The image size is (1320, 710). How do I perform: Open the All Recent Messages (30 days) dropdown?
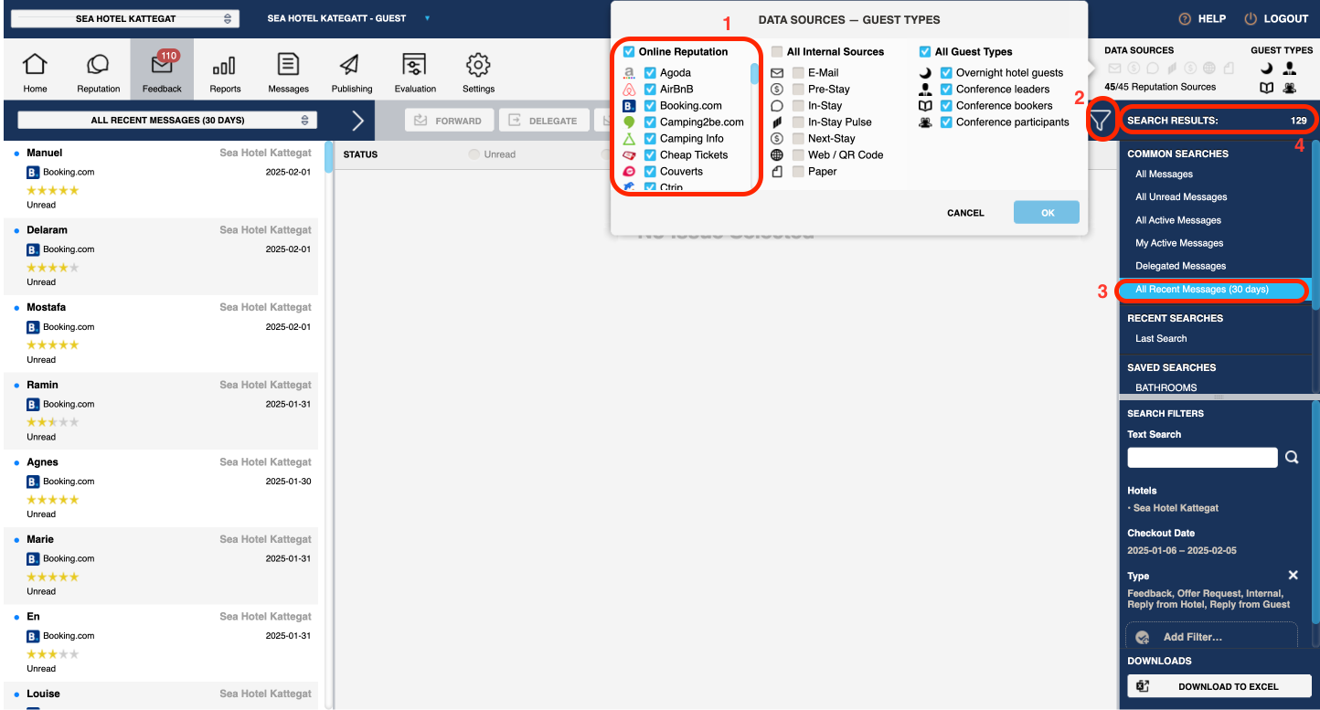167,120
